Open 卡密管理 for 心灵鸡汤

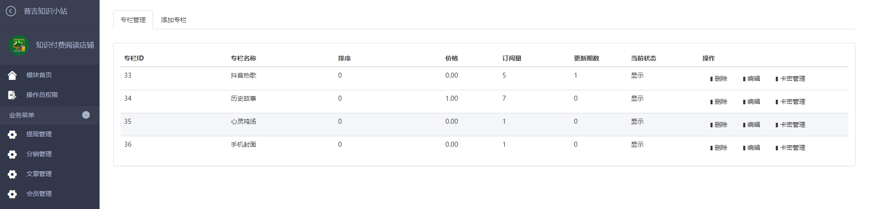click(x=790, y=125)
